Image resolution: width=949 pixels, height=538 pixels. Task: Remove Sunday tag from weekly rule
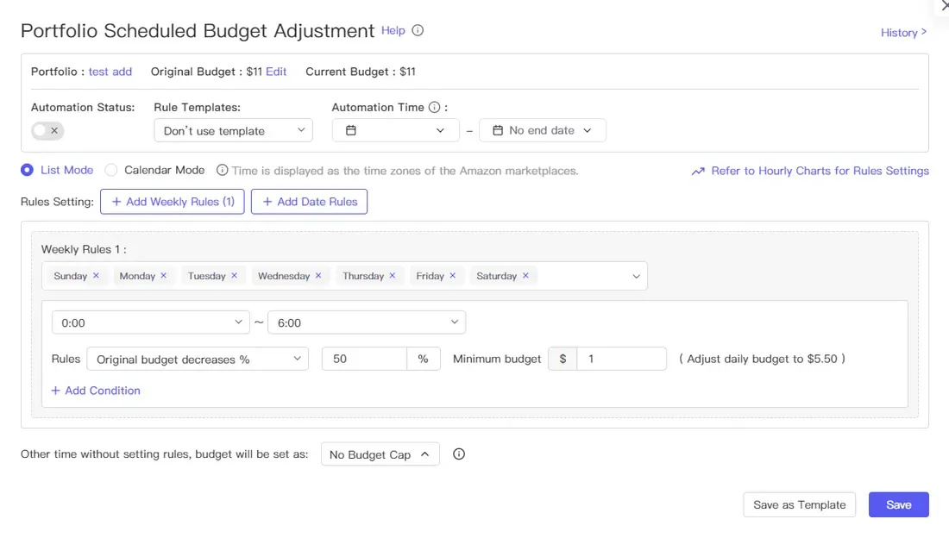(x=96, y=275)
